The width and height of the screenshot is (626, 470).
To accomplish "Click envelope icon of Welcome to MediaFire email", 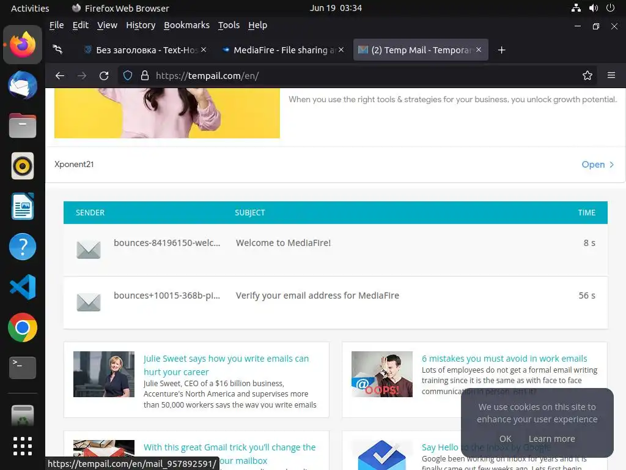I will [x=89, y=250].
